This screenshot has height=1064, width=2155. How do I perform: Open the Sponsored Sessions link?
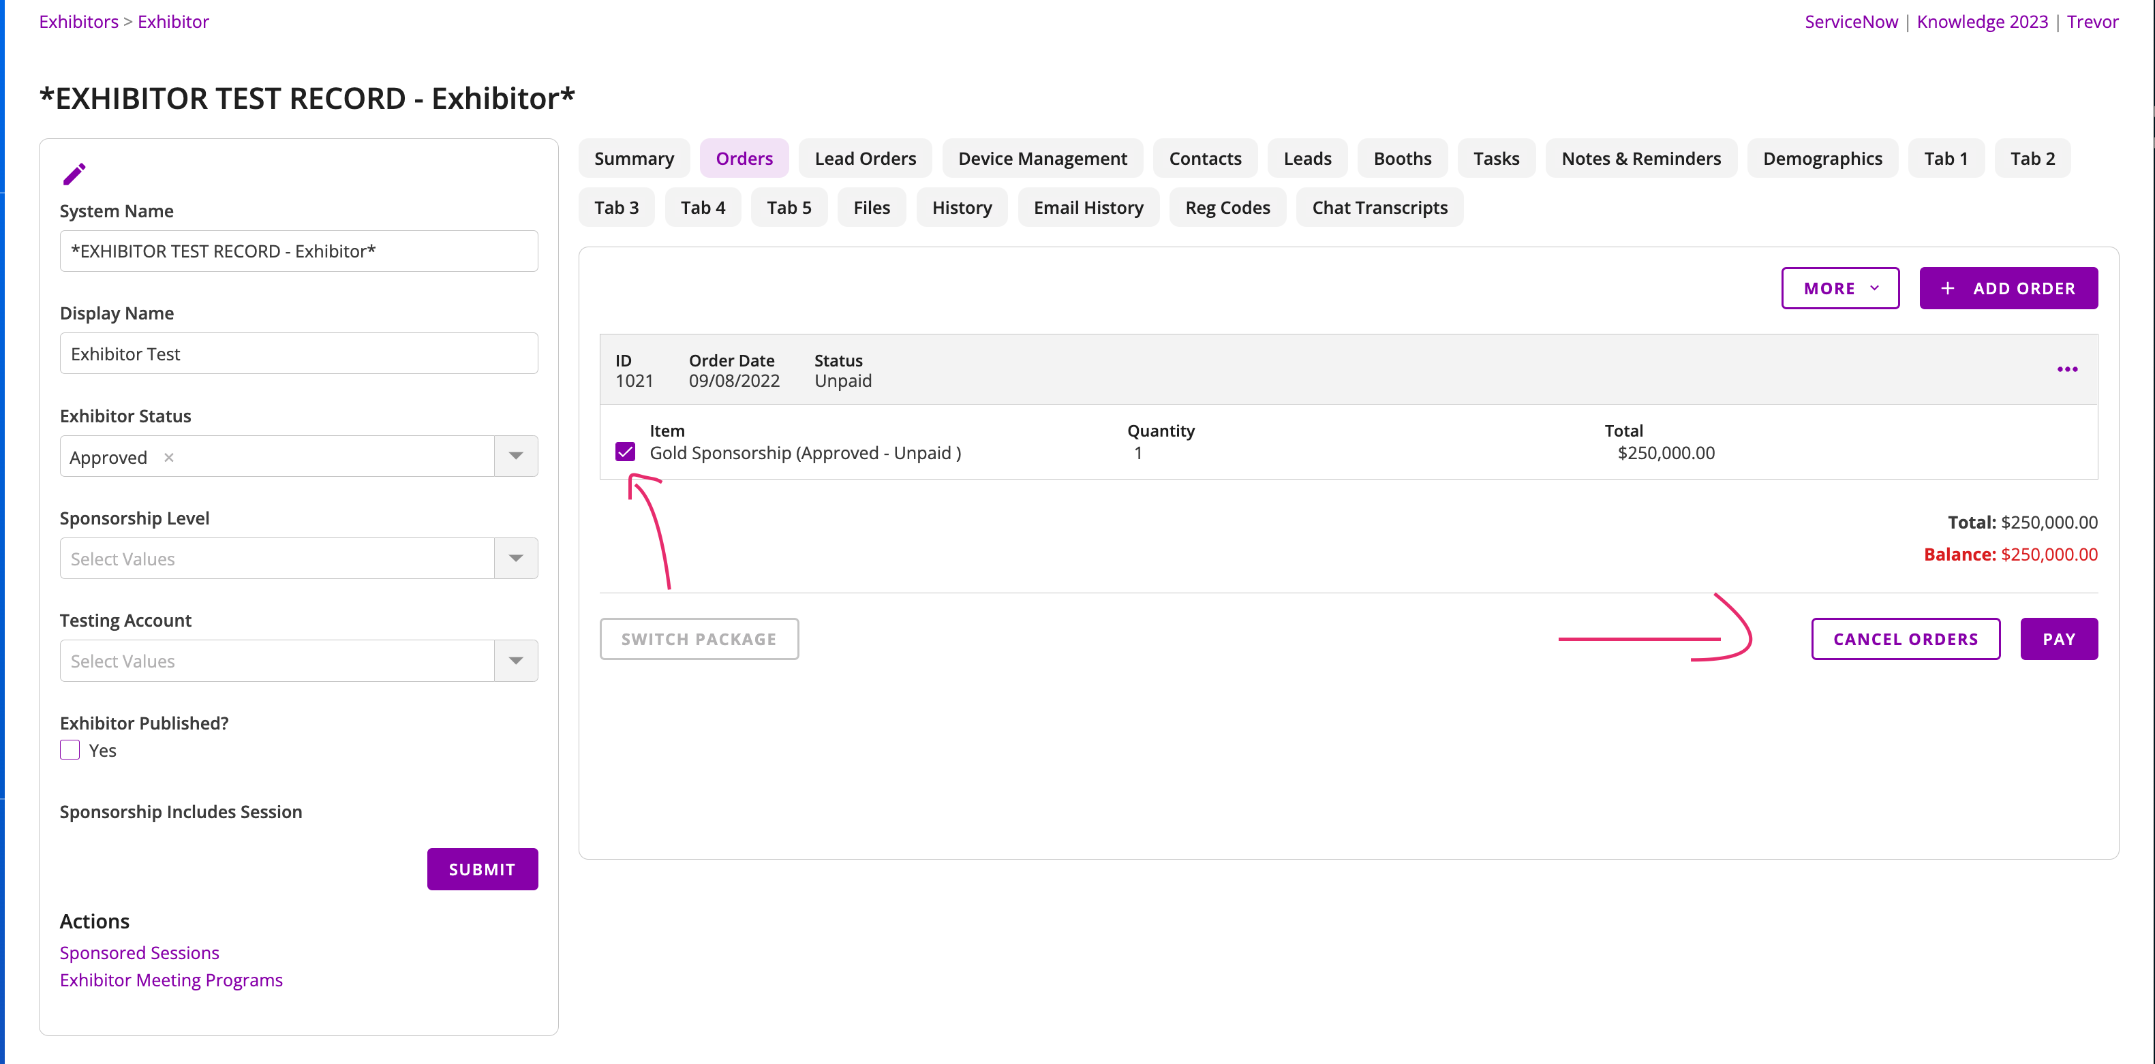pos(139,953)
